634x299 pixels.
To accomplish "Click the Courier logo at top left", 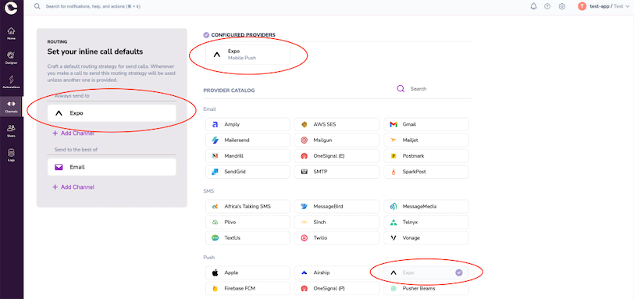I will [11, 8].
